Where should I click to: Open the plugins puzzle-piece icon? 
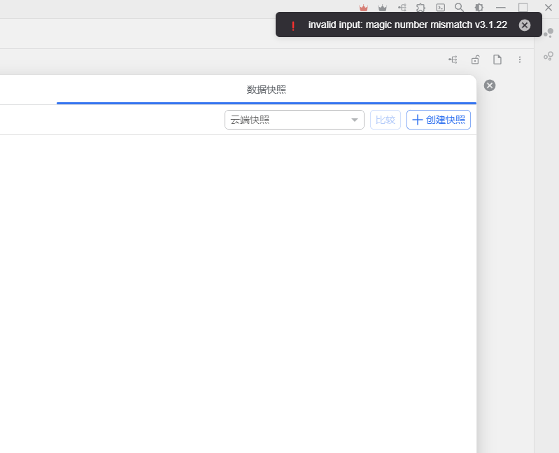[x=421, y=8]
